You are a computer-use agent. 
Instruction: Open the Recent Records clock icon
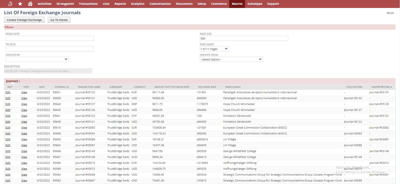point(10,4)
